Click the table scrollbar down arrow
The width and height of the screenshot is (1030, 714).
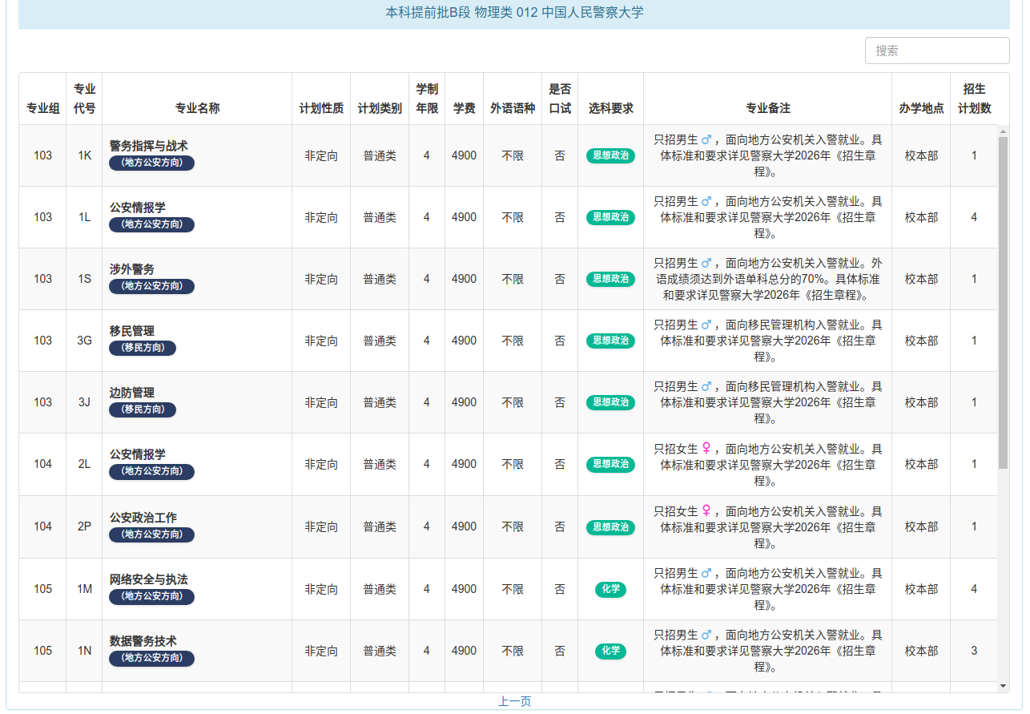pyautogui.click(x=1003, y=687)
